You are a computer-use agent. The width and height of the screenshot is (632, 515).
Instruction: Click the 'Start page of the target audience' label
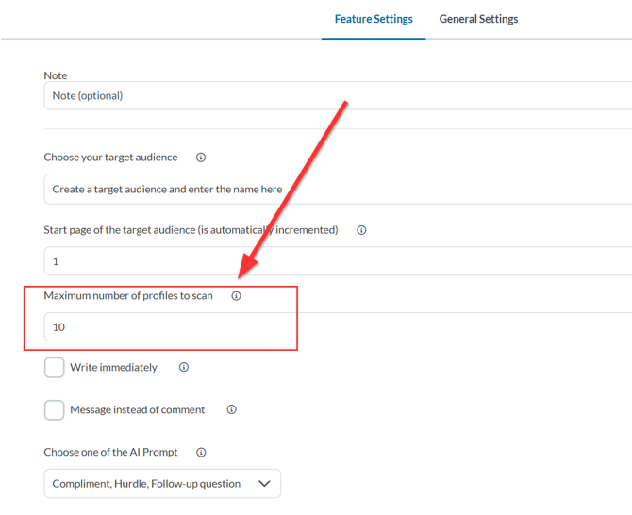coord(191,230)
